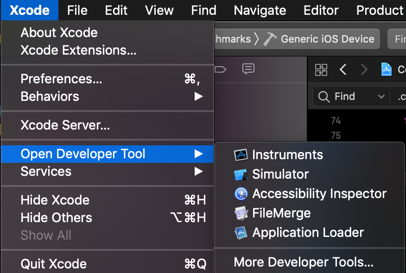
Task: Click the FileMerge app icon
Action: (x=241, y=213)
